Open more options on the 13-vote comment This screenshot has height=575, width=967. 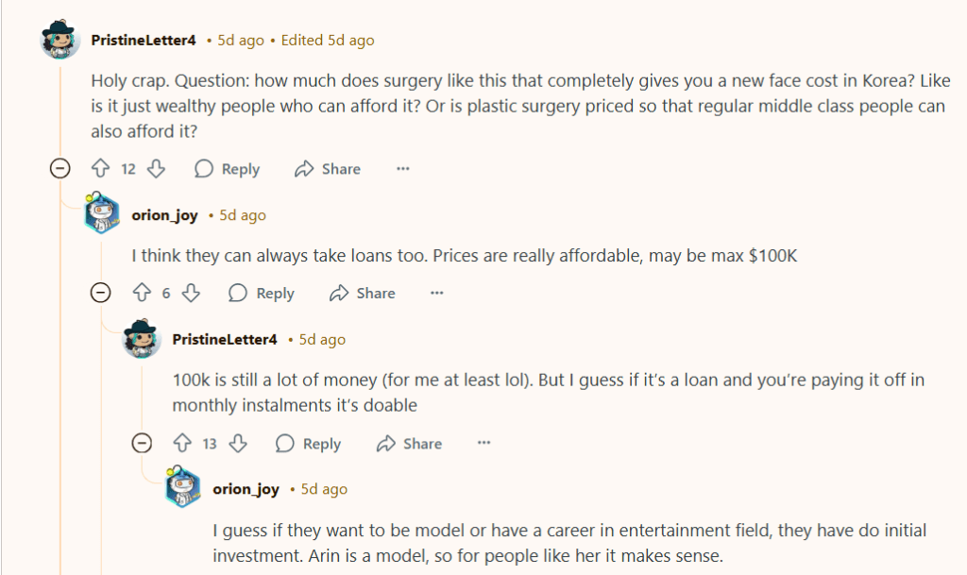[483, 444]
